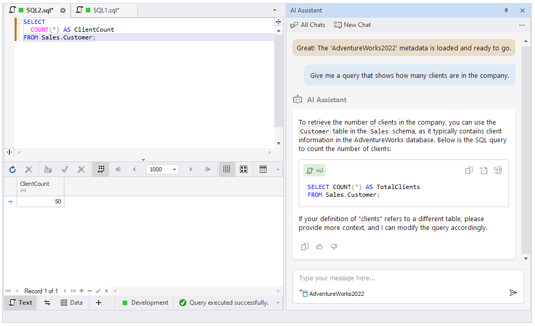Screen dimensions: 535x326
Task: Copy the SQL code snippet
Action: tap(469, 170)
